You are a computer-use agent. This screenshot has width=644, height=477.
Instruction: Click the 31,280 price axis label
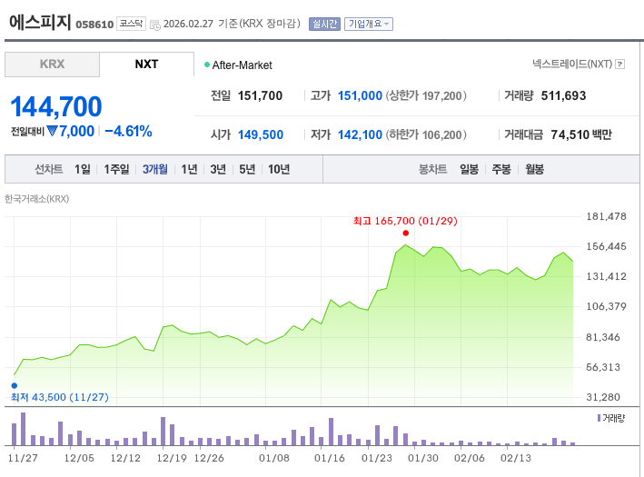point(603,397)
